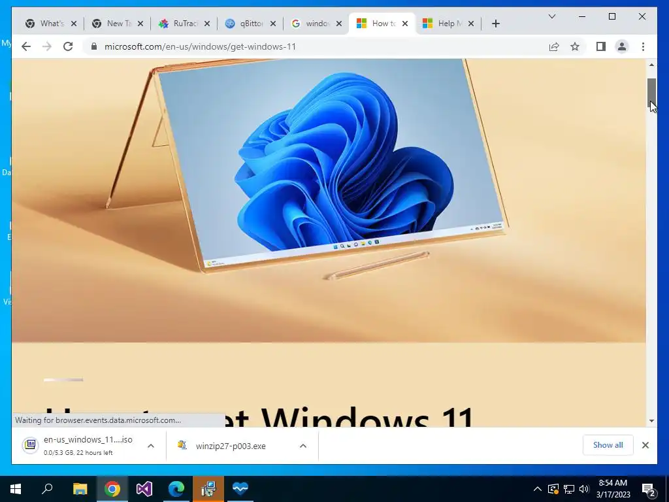Bookmark this page with the star
The width and height of the screenshot is (669, 502).
575,46
